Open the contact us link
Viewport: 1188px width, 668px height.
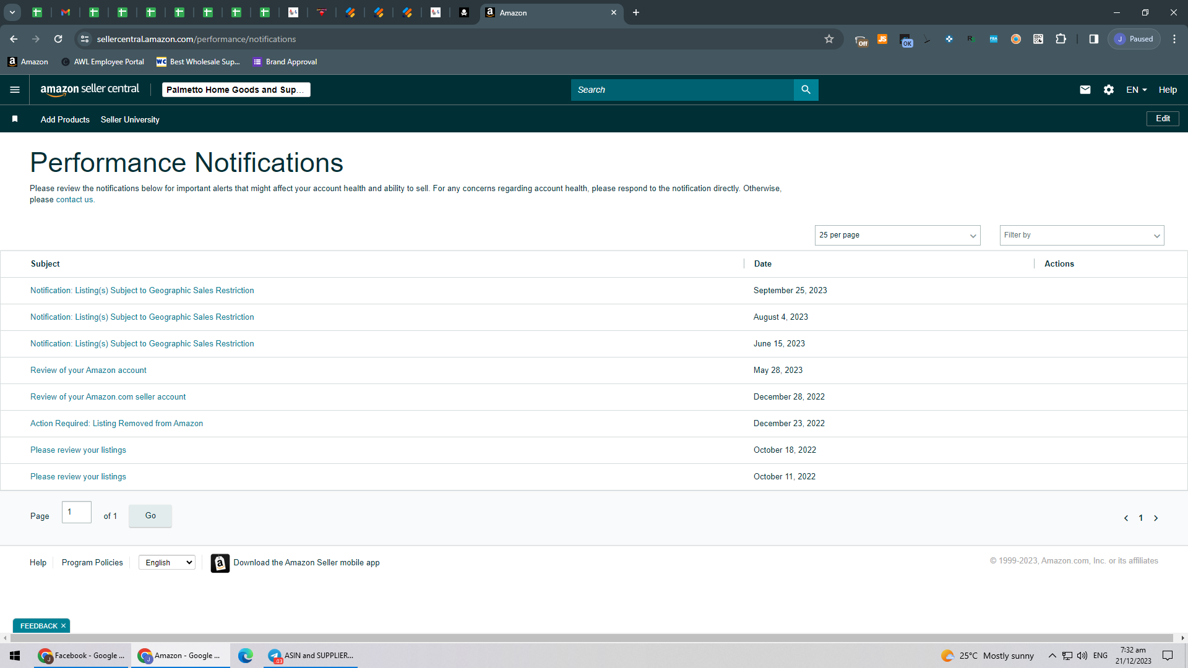[74, 200]
